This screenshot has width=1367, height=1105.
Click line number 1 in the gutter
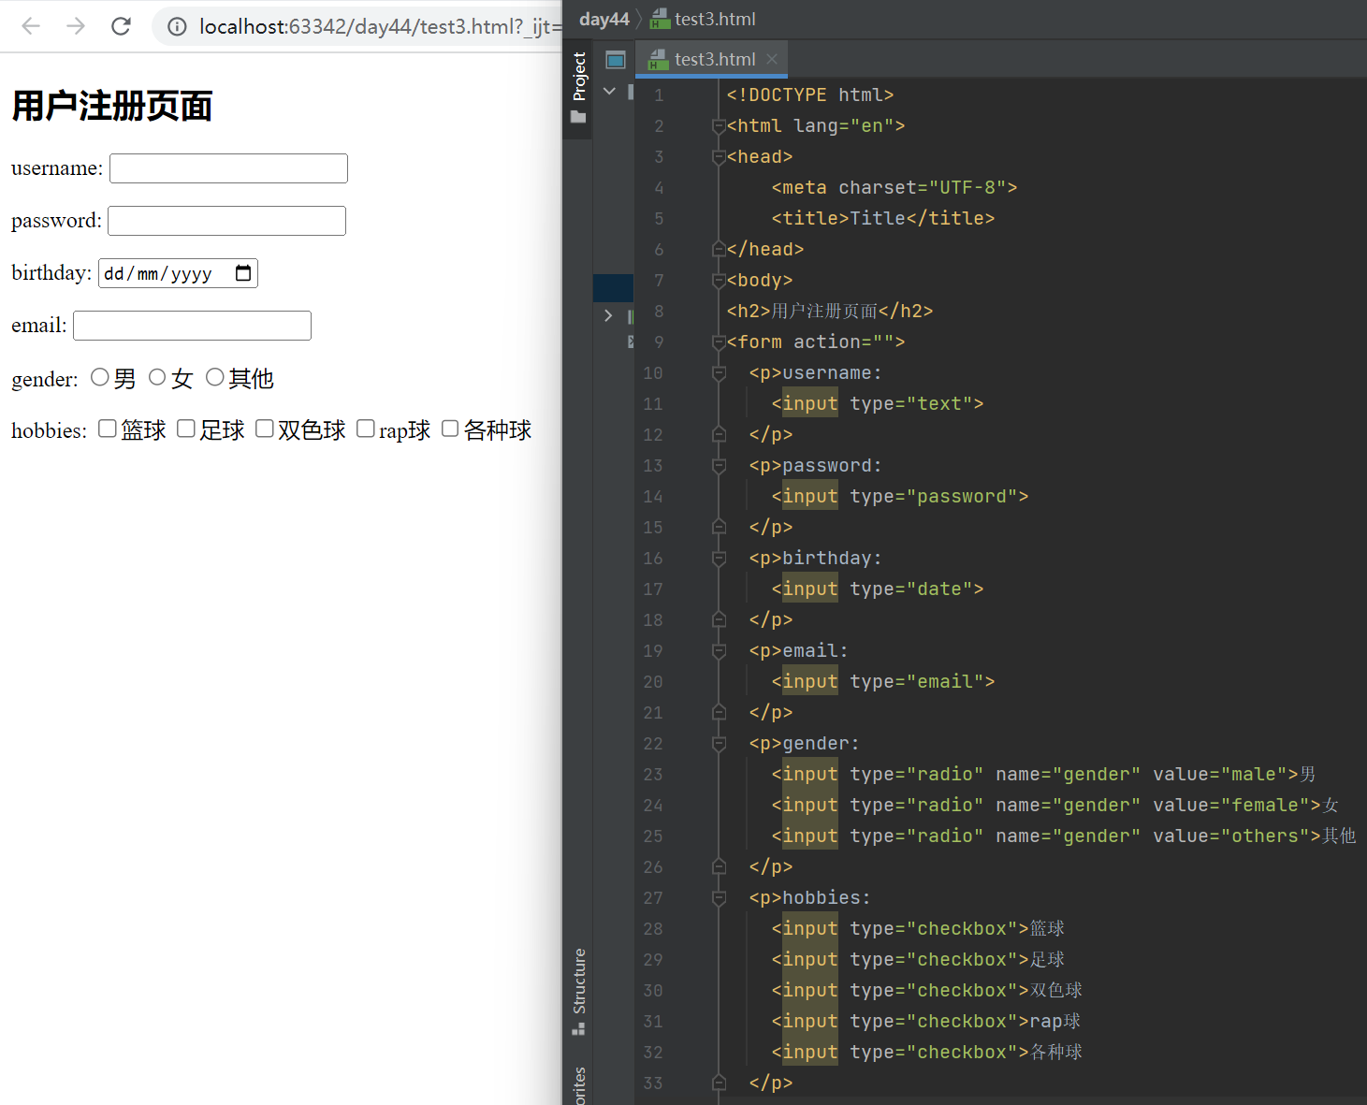pyautogui.click(x=659, y=95)
